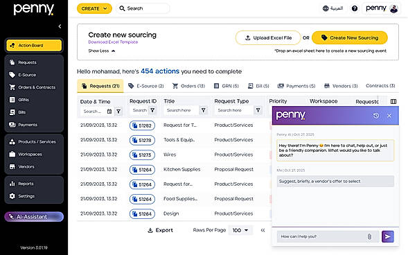Viewport: 408px width, 255px height.
Task: Open Requests in the sidebar
Action: tap(34, 62)
